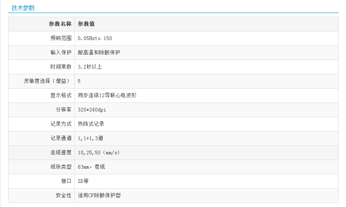Click the 技术参数 section heading
The width and height of the screenshot is (346, 207).
click(23, 8)
